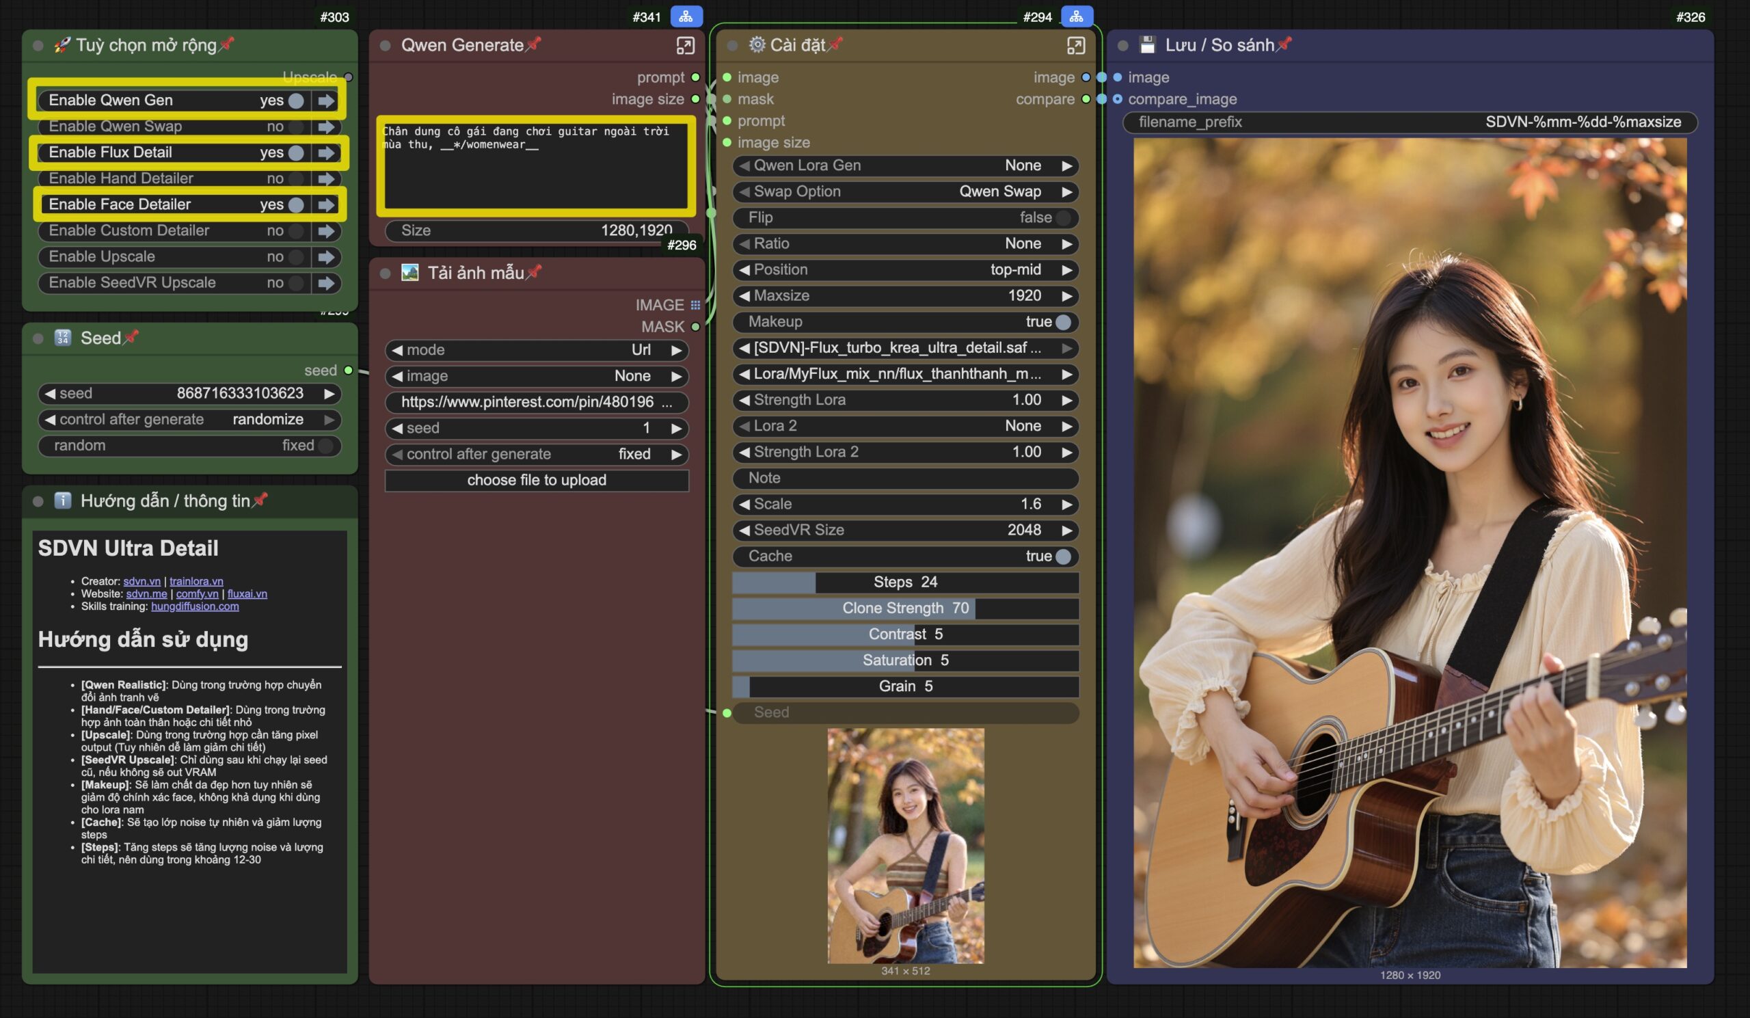Click the Tuỳ chọn mở rộng node title
Screen dimensions: 1750x1018
(146, 46)
